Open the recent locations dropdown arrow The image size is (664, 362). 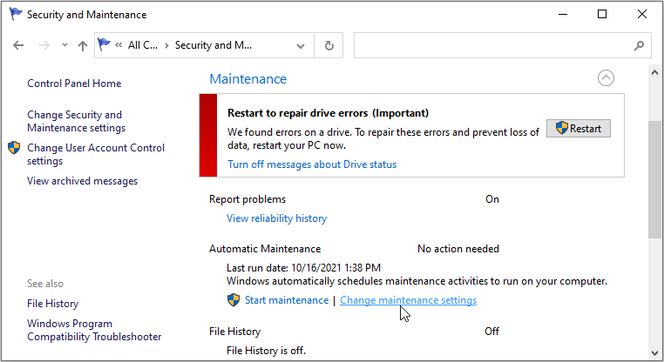click(x=64, y=44)
